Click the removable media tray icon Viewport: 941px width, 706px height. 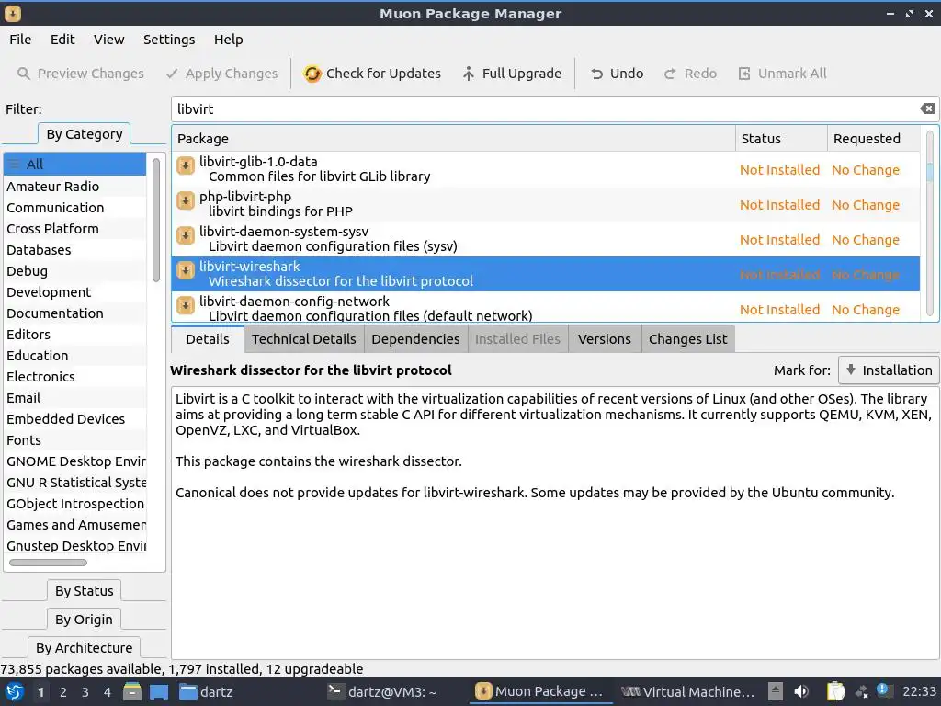pyautogui.click(x=776, y=691)
